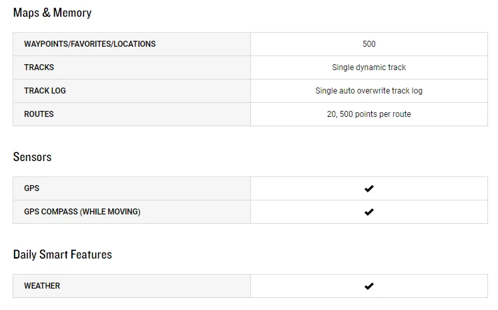This screenshot has width=498, height=310.
Task: Select the GPS label cell
Action: [31, 188]
